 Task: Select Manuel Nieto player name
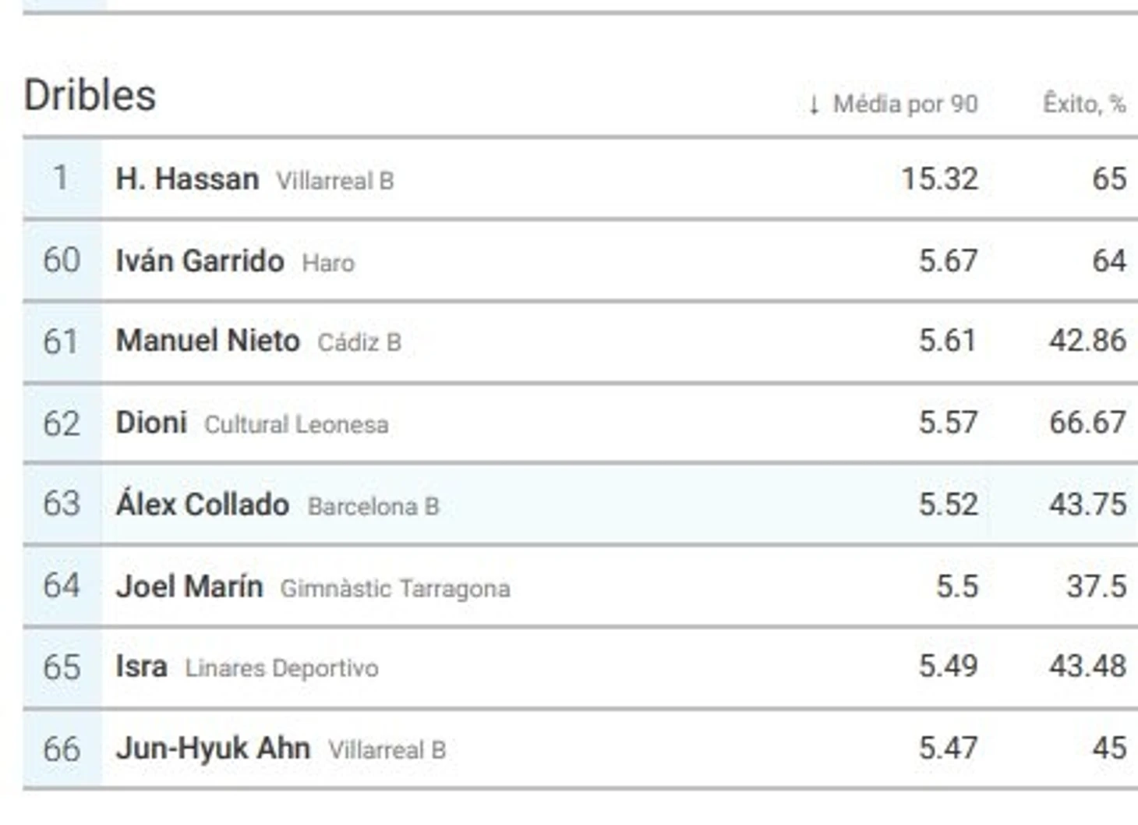click(x=207, y=341)
